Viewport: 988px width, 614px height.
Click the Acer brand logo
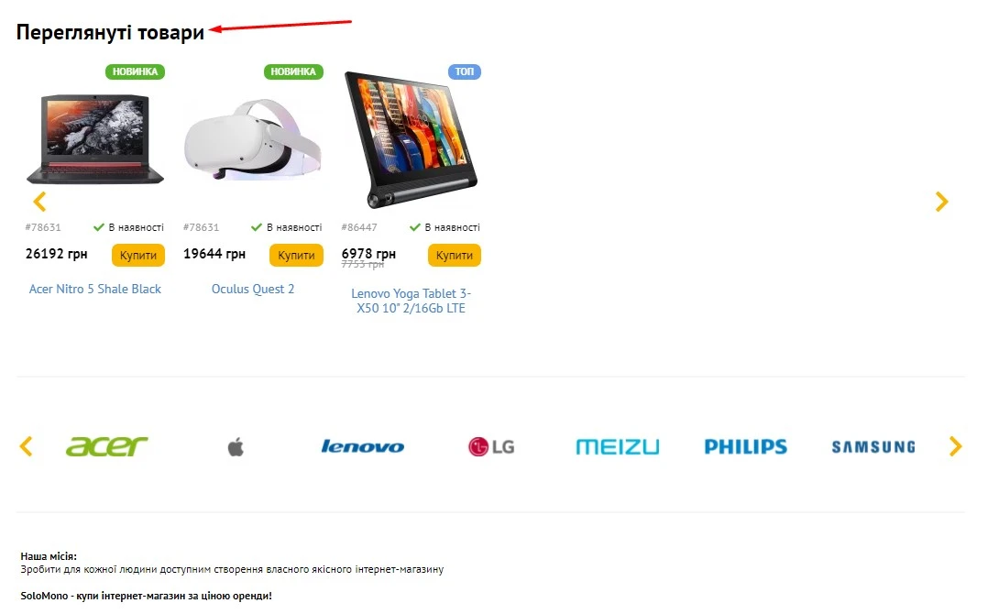tap(106, 446)
